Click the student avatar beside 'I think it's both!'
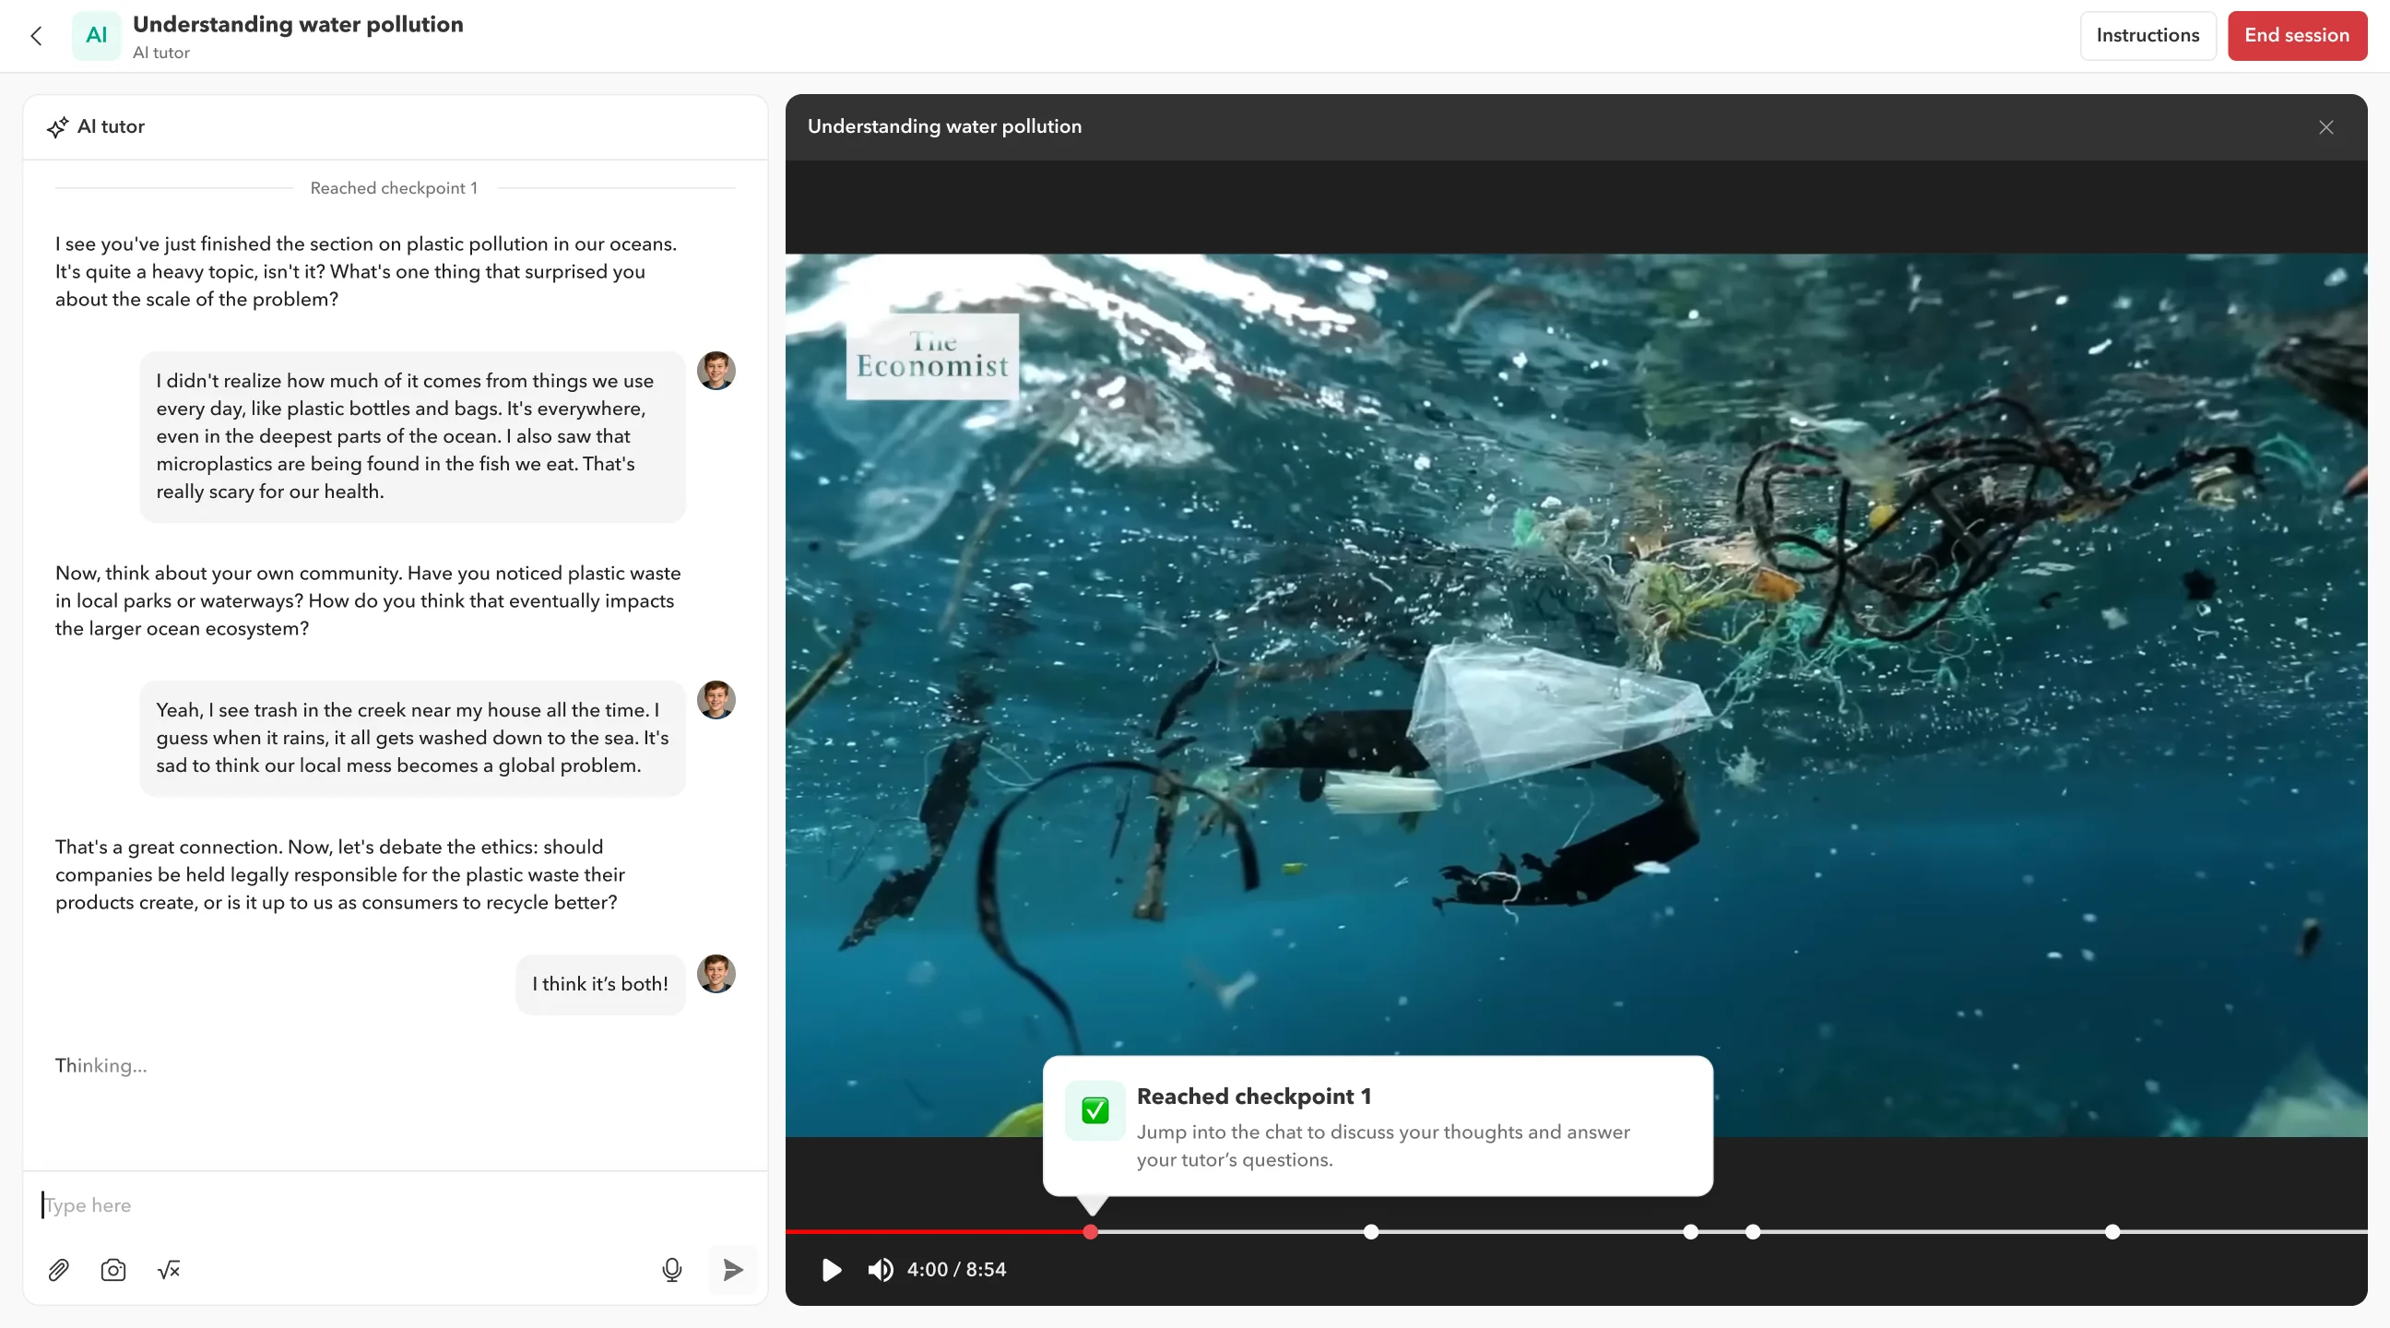 [x=716, y=974]
